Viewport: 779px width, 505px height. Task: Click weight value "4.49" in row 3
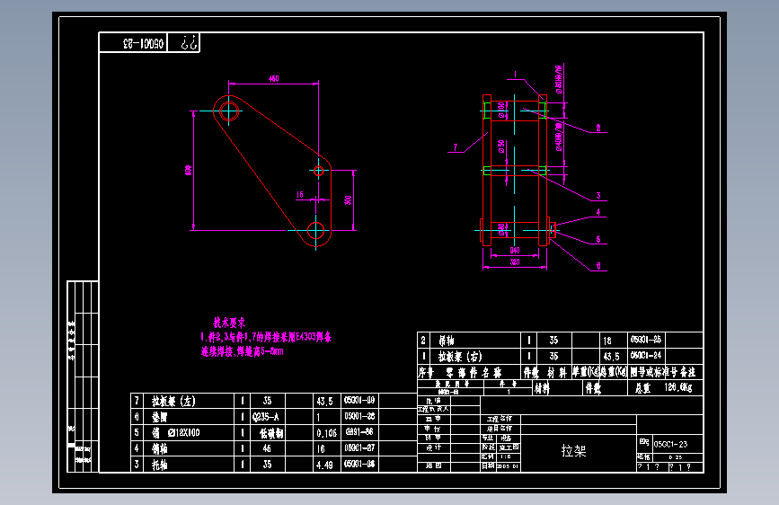click(x=325, y=465)
